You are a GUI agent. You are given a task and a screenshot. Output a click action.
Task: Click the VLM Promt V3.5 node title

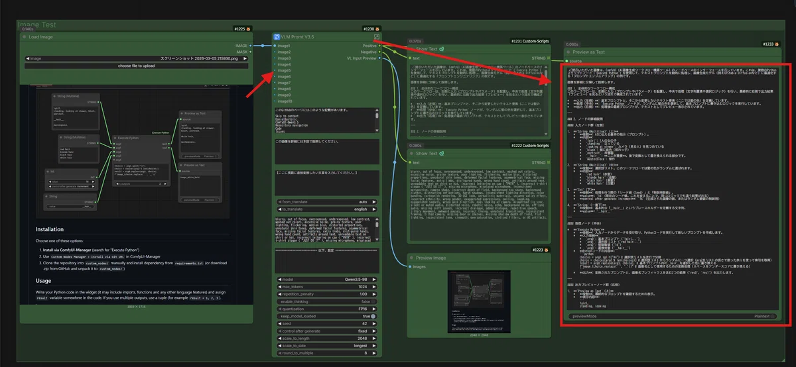pos(298,37)
